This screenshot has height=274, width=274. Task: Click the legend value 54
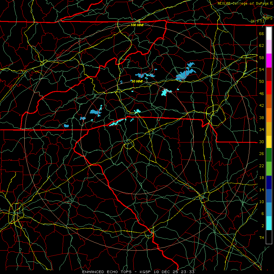[262, 69]
